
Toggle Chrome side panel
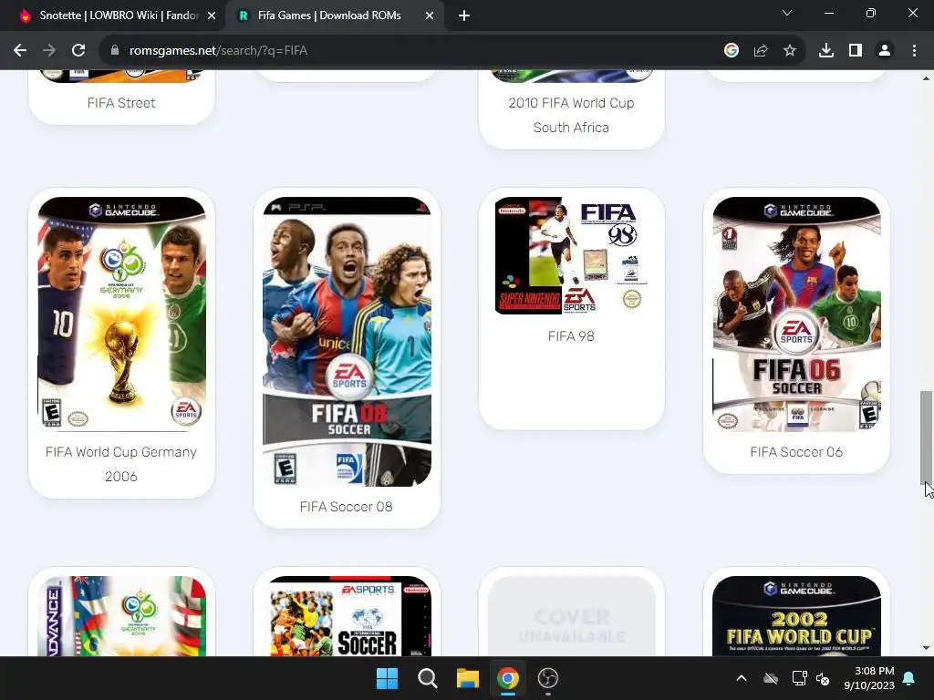point(856,51)
